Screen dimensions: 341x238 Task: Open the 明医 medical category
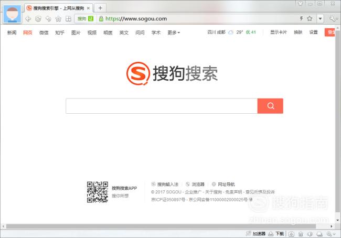coord(108,33)
